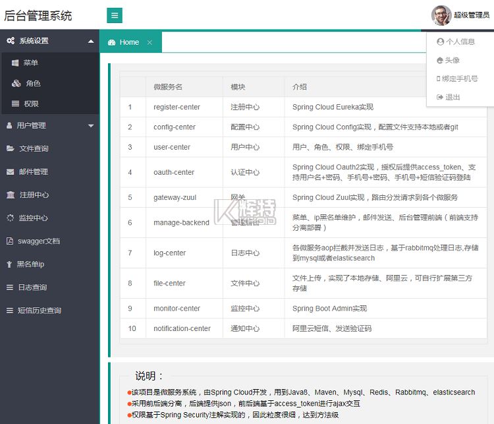494x424 pixels.
Task: Click the 说明 section heading
Action: [x=149, y=376]
